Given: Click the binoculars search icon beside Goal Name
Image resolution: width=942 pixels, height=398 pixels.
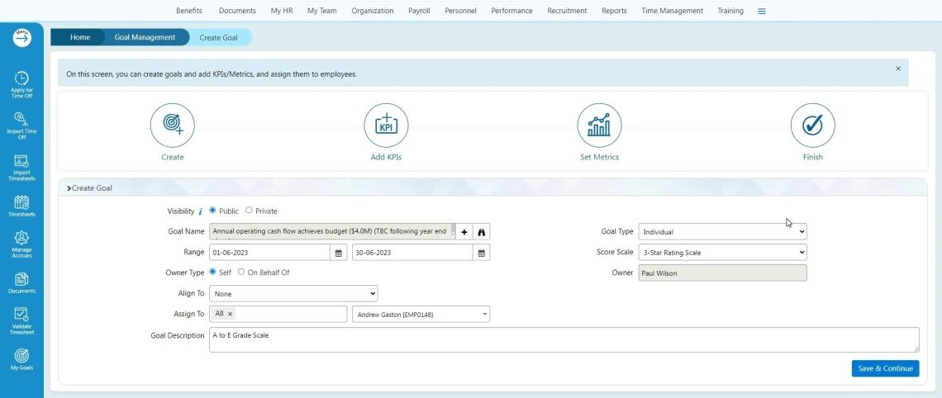Looking at the screenshot, I should [x=481, y=232].
